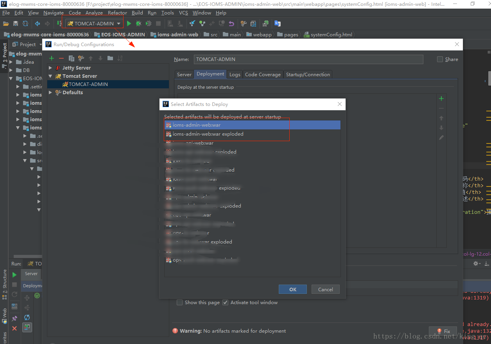Click Restore Layout icon in Run panel
The width and height of the screenshot is (491, 344).
coord(14,307)
